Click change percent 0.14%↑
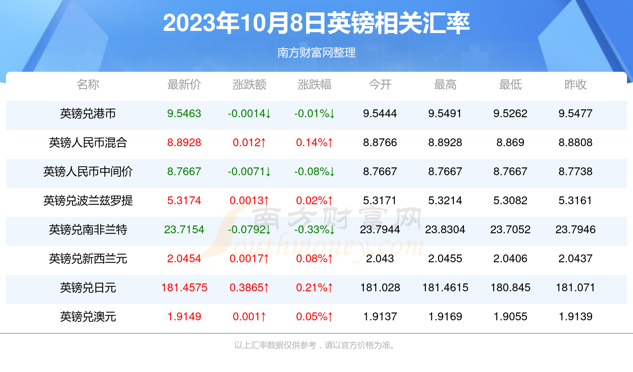The height and width of the screenshot is (372, 633). 315,142
